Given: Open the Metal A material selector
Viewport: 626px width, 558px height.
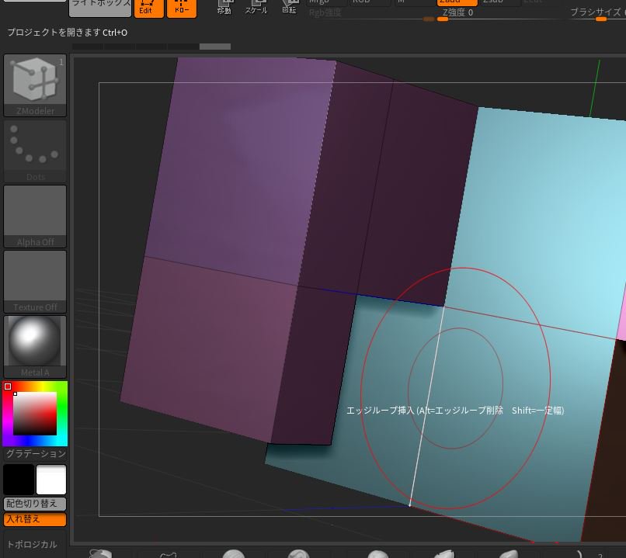Looking at the screenshot, I should (x=35, y=347).
